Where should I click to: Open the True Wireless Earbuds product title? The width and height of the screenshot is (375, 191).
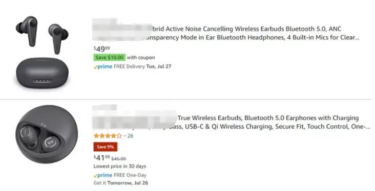pyautogui.click(x=231, y=122)
